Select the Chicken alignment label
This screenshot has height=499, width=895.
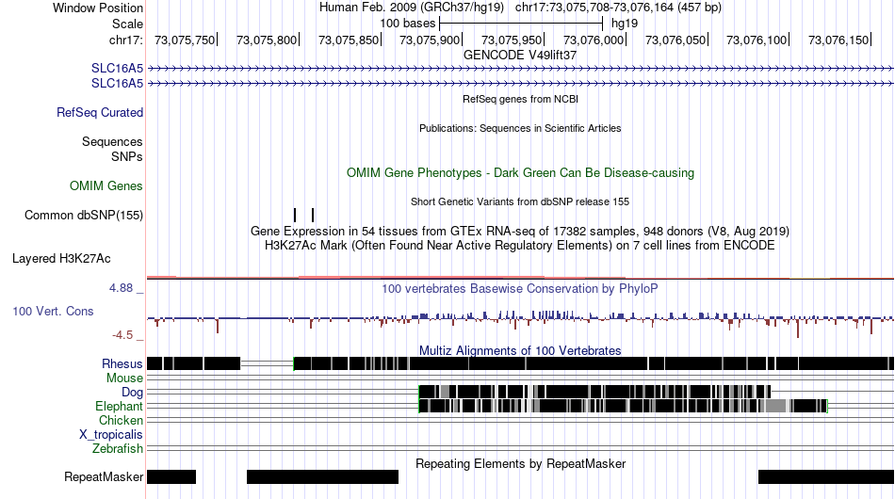(121, 420)
